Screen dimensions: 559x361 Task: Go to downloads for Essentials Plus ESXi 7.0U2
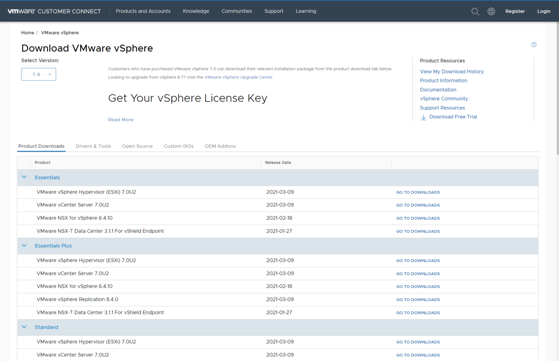(418, 261)
